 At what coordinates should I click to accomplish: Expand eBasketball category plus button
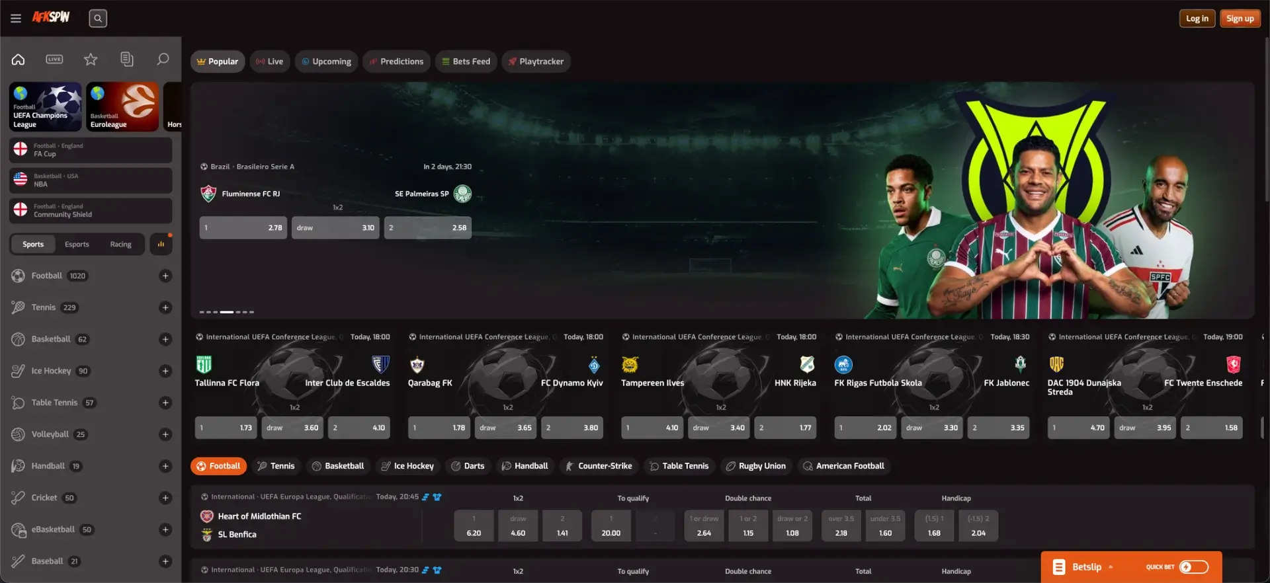tap(165, 529)
